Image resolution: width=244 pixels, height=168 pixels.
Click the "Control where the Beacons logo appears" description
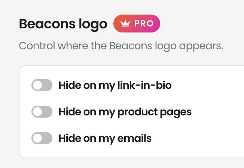(121, 46)
